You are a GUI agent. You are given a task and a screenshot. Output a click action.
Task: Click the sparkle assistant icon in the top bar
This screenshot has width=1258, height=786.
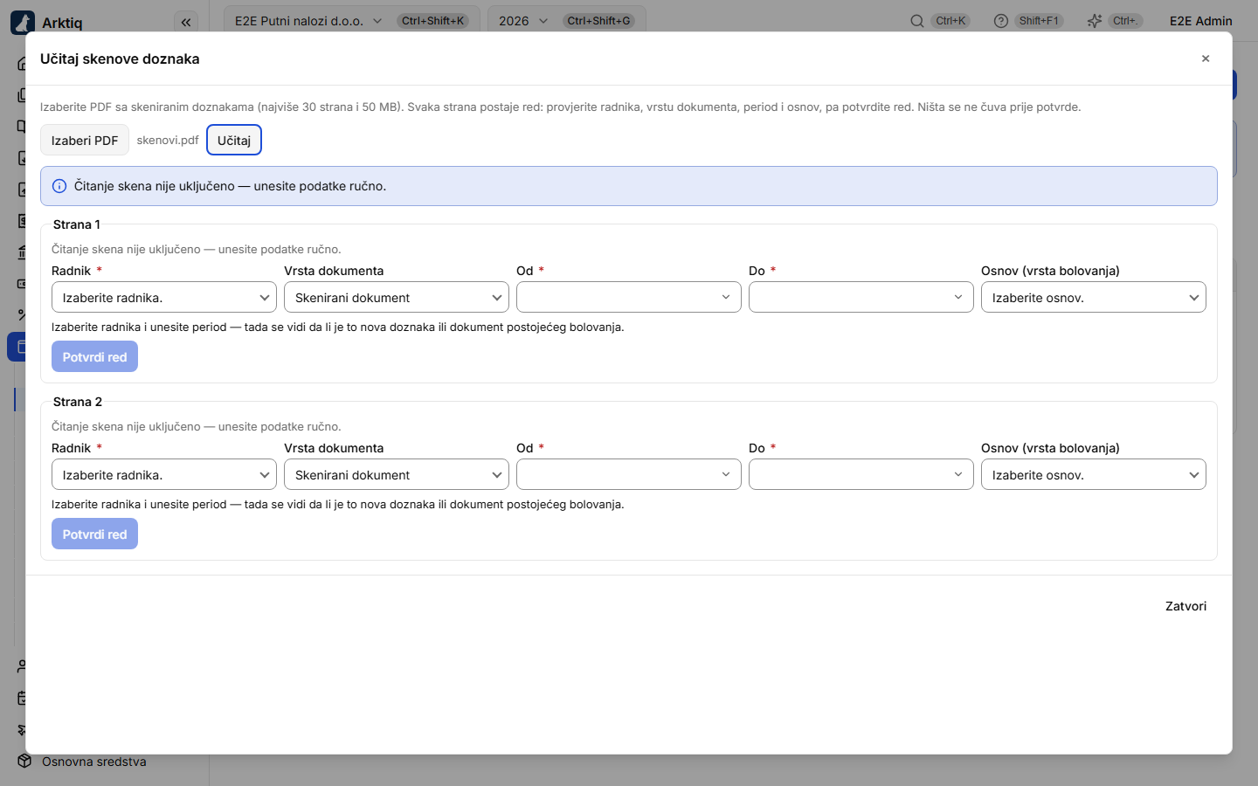pyautogui.click(x=1094, y=21)
